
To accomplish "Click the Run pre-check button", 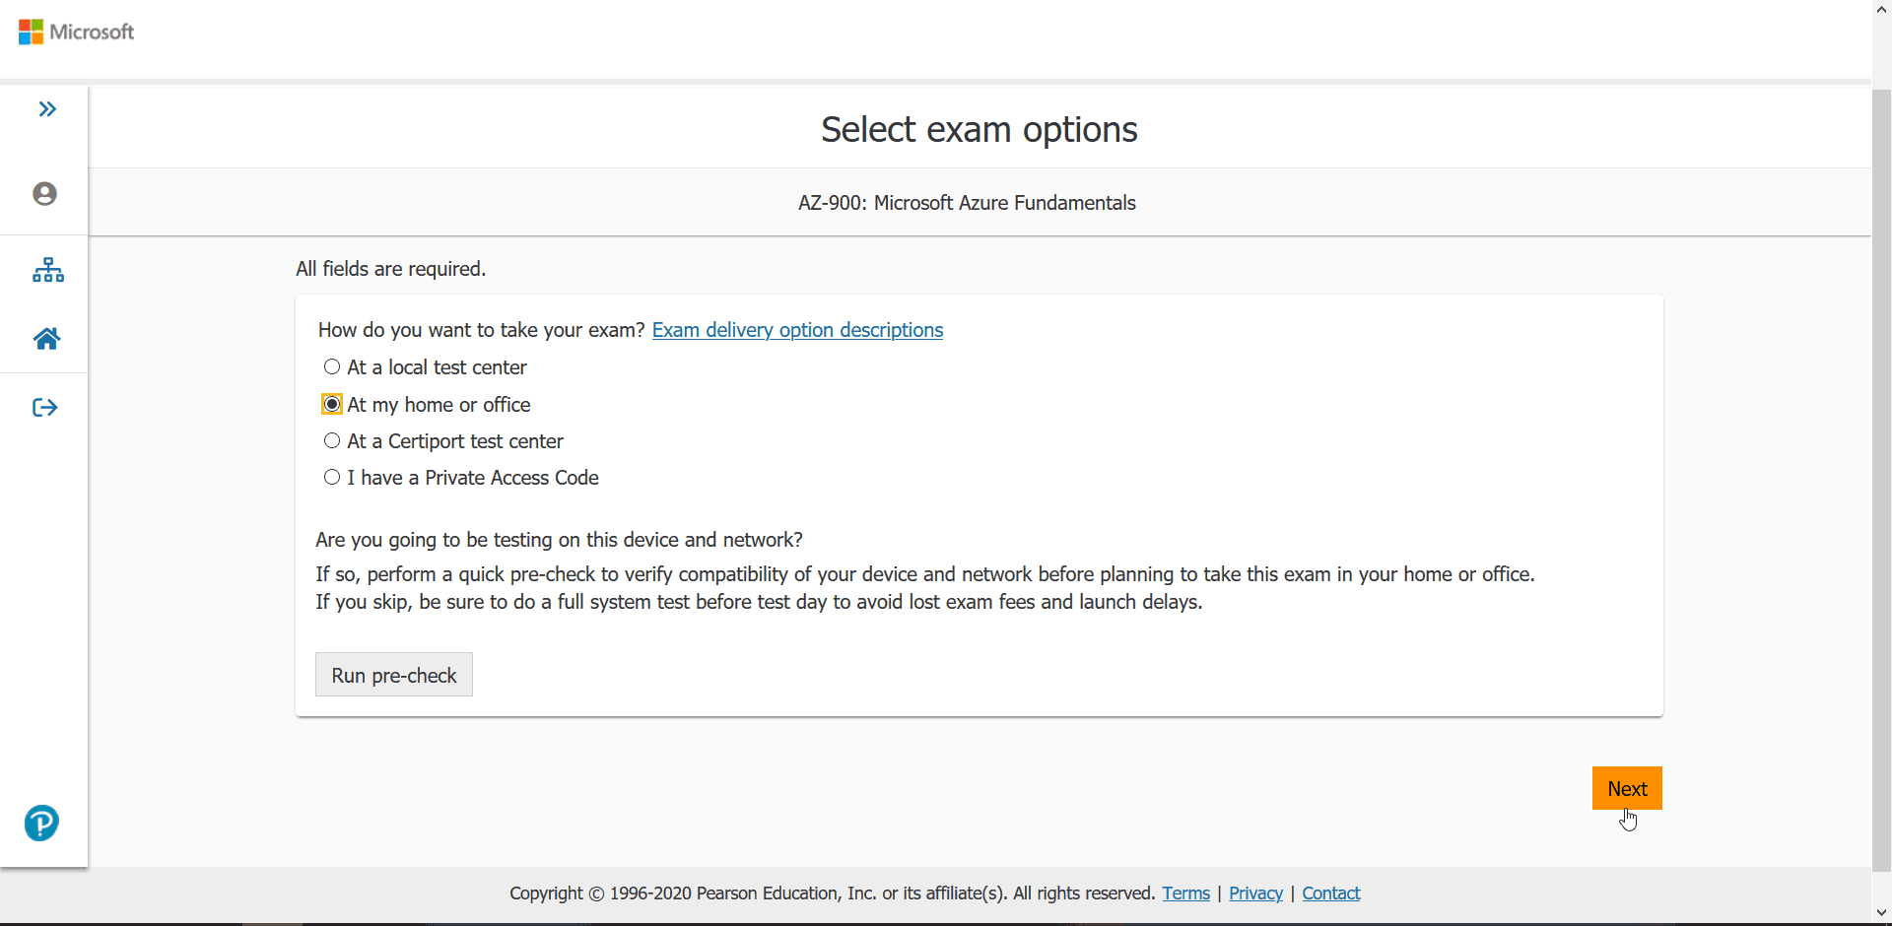I will coord(393,675).
